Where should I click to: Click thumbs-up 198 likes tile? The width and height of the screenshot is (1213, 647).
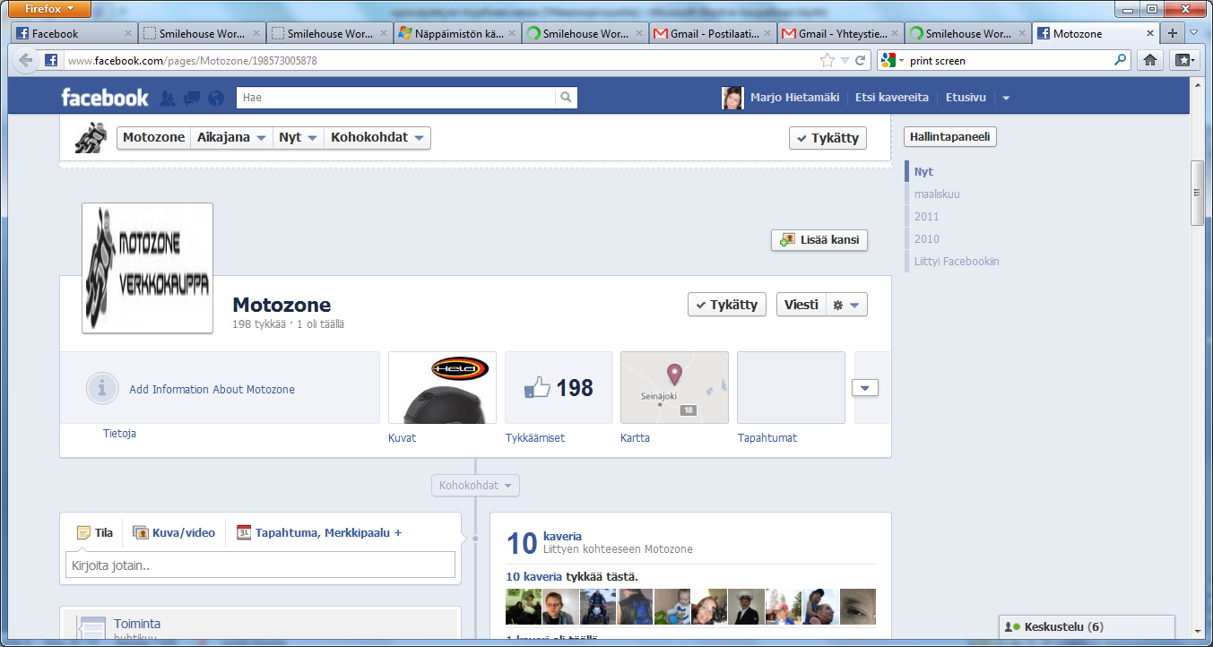(559, 387)
